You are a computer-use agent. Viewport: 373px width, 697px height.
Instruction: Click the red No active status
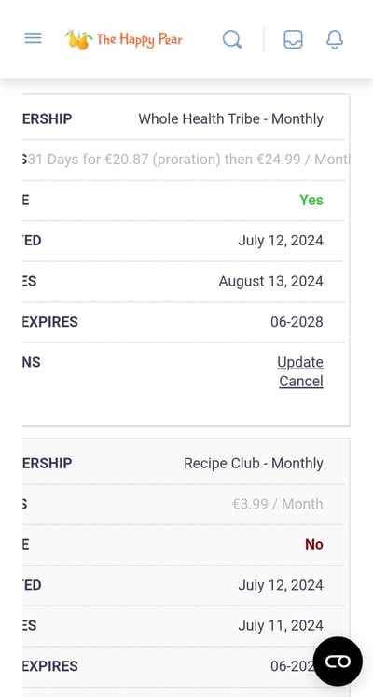point(314,544)
